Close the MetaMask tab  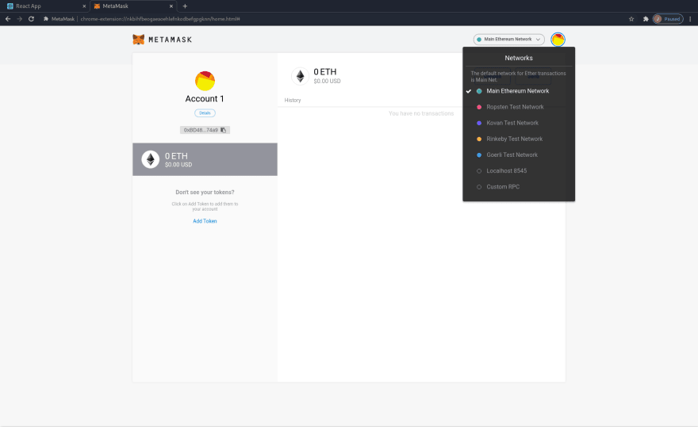coord(171,6)
